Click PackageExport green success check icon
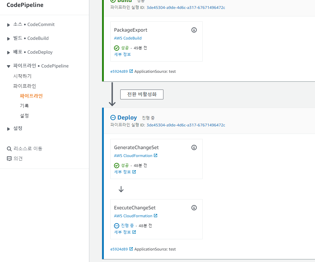This screenshot has width=315, height=262. click(x=117, y=48)
